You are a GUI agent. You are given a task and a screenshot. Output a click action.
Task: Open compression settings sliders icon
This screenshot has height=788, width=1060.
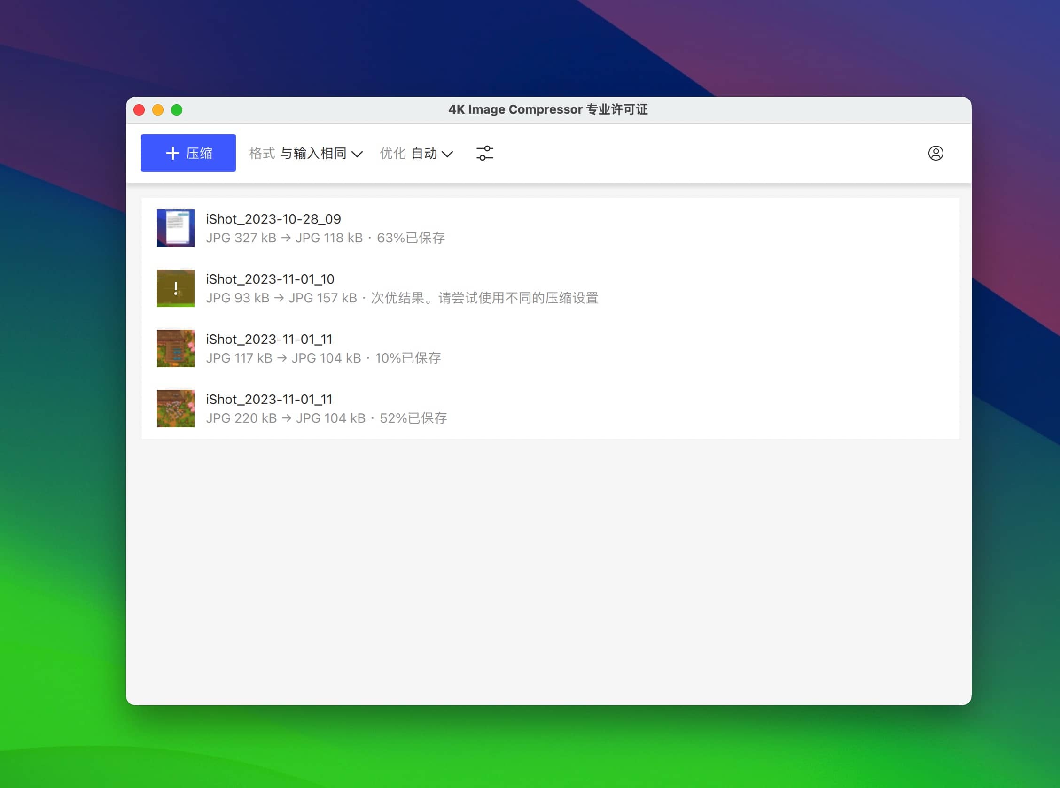(485, 153)
